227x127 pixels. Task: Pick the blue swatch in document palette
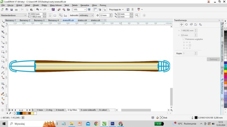pos(18,113)
